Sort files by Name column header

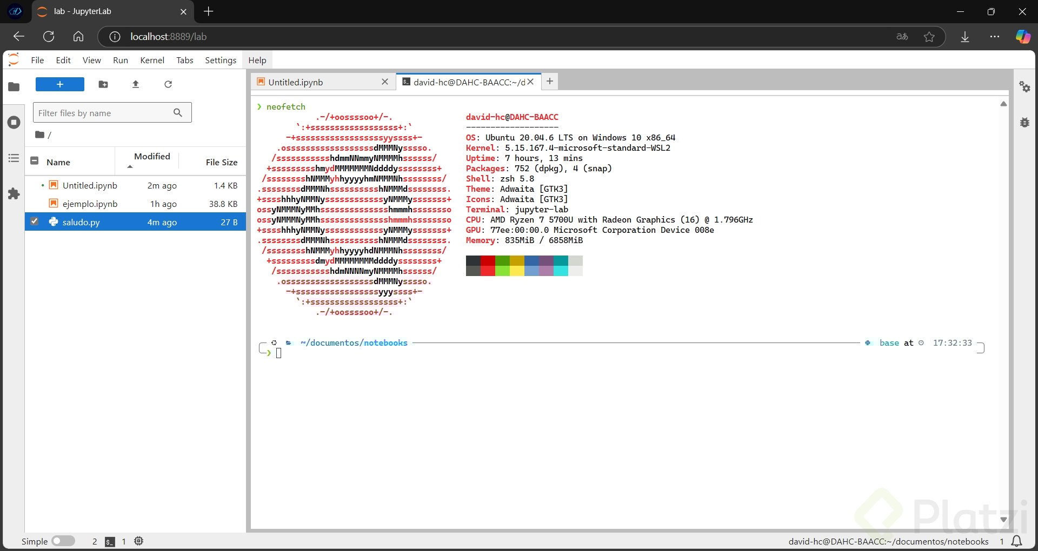point(58,162)
